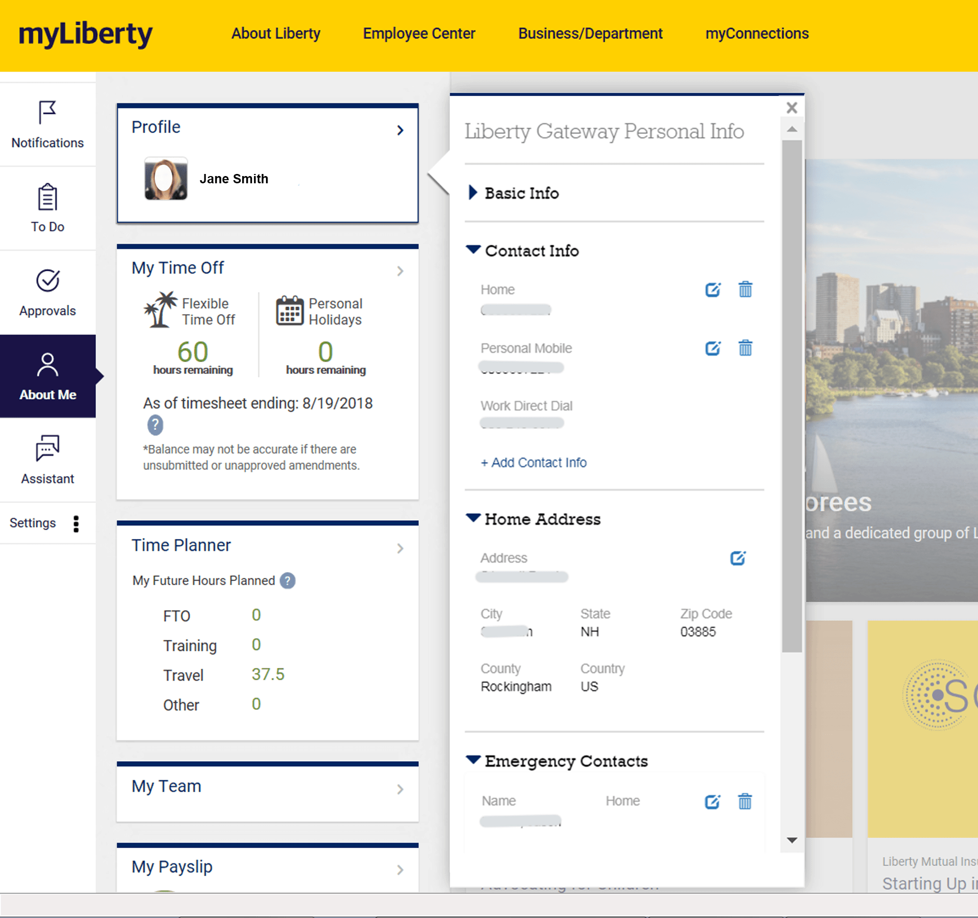The height and width of the screenshot is (918, 978).
Task: Open full Profile details
Action: coord(399,130)
